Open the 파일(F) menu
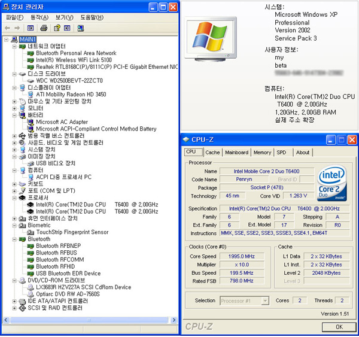359x337 pixels. [x=14, y=17]
